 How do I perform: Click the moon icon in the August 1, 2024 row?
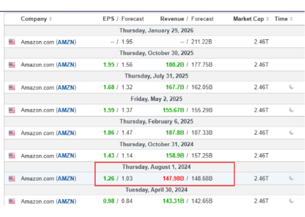291,178
